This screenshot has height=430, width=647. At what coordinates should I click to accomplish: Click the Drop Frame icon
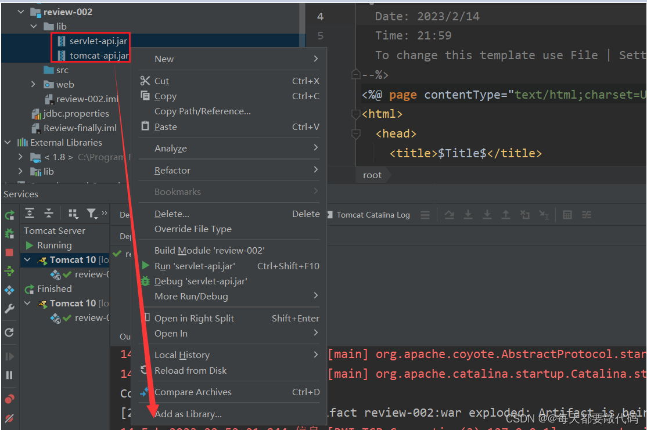(525, 215)
